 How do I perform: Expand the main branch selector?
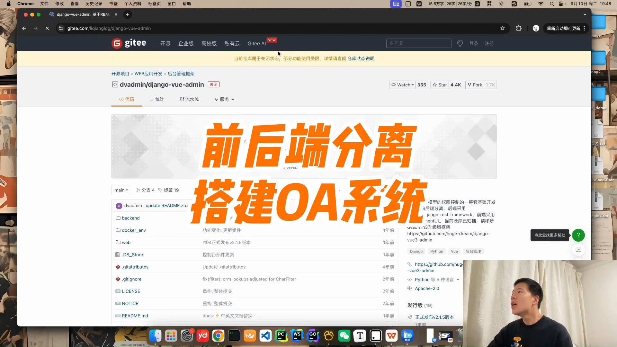pos(121,190)
